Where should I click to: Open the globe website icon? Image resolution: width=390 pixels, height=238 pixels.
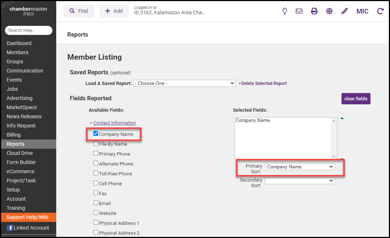point(329,11)
